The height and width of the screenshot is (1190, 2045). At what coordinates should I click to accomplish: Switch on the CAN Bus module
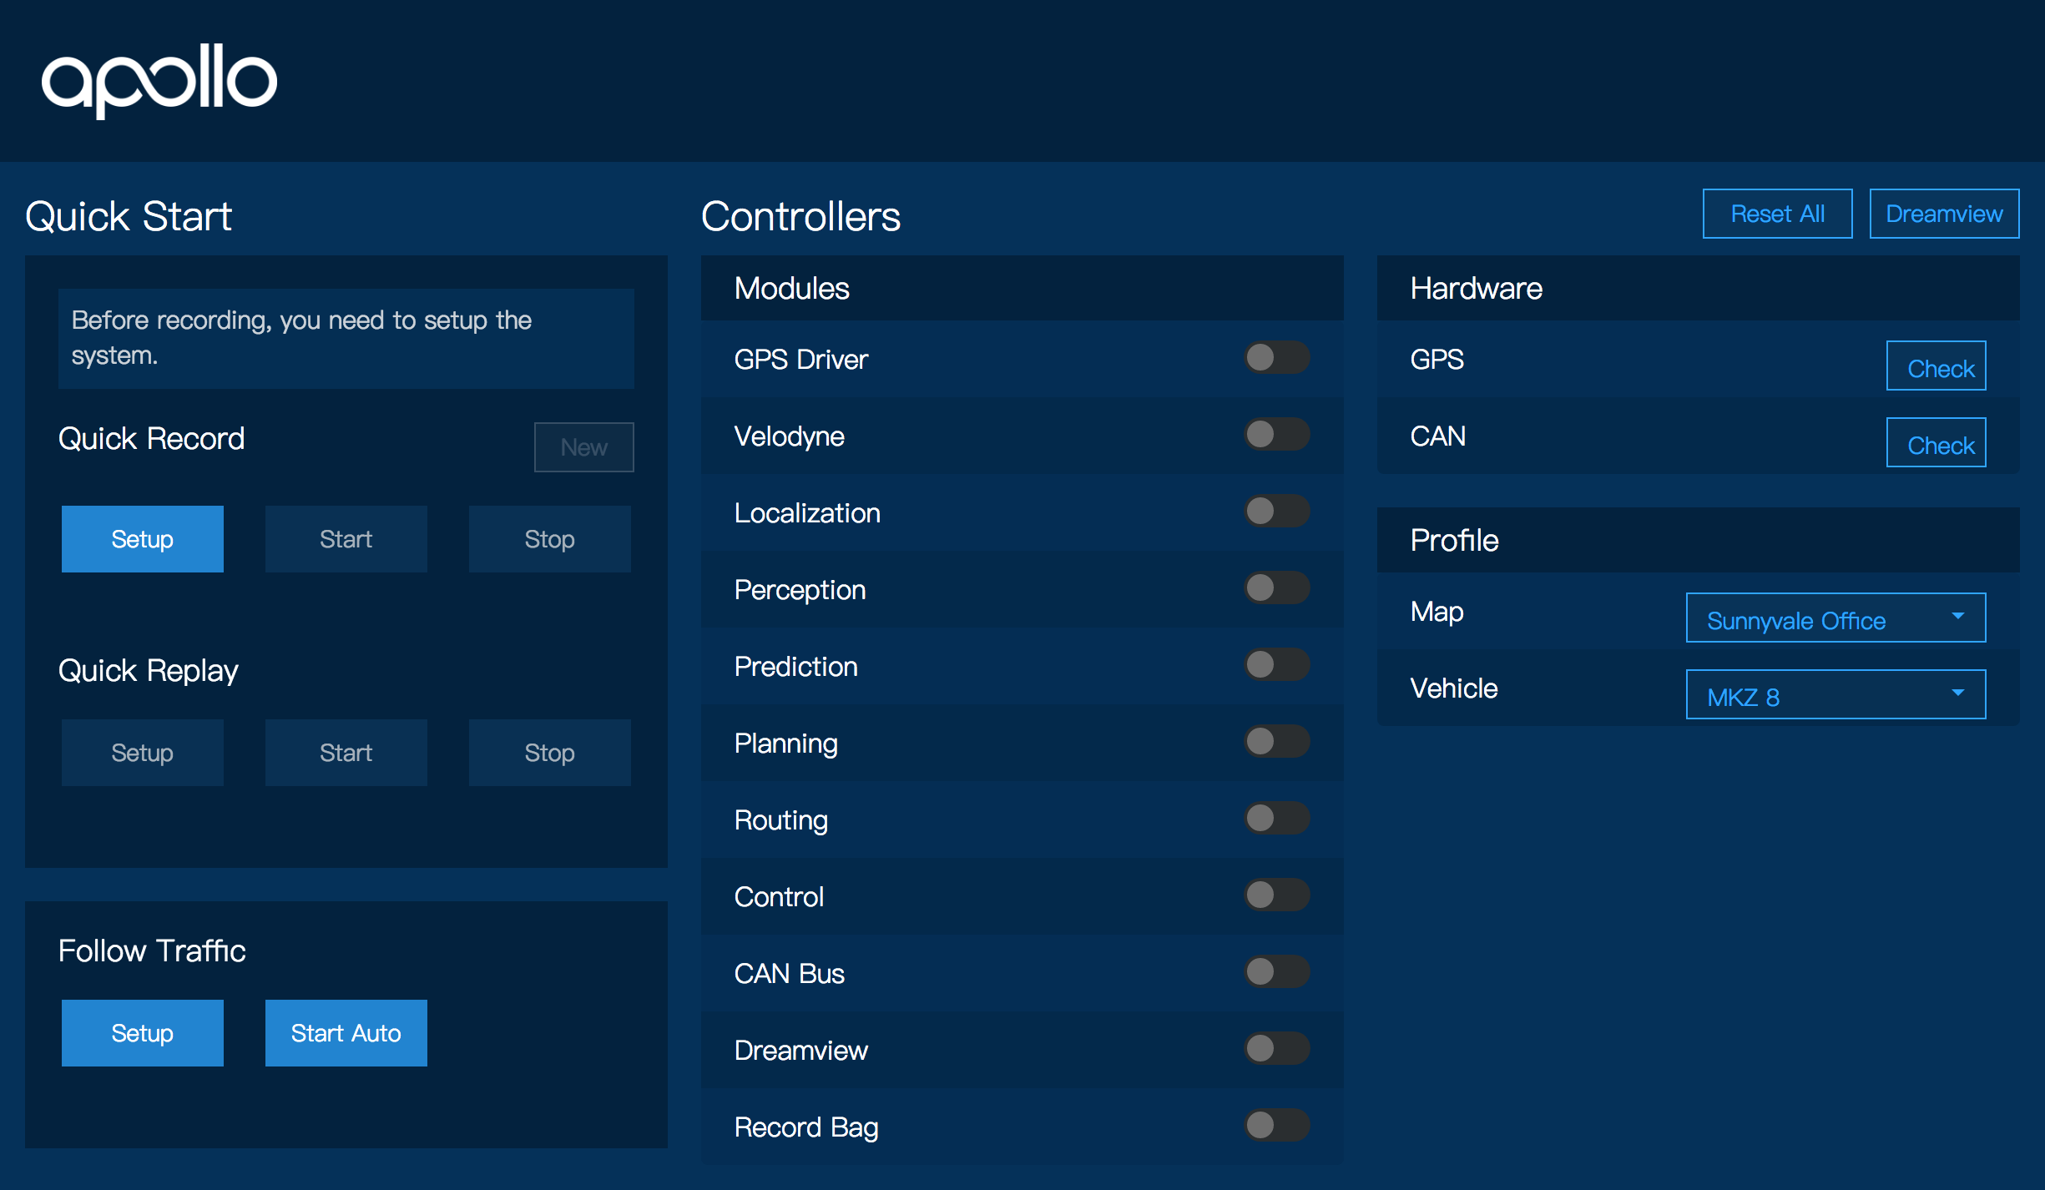[1276, 972]
